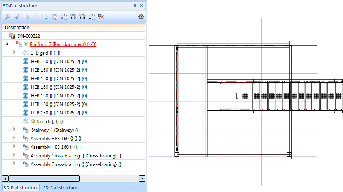The image size is (343, 192).
Task: Click the green R released status icon
Action: coord(26,44)
